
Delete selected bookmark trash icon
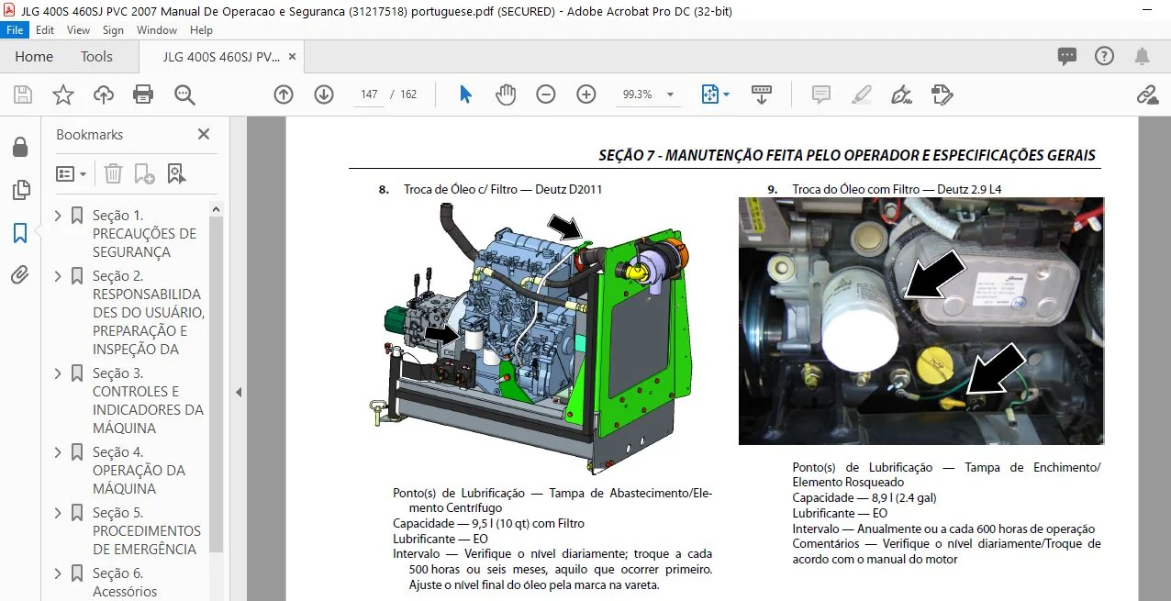click(x=113, y=173)
